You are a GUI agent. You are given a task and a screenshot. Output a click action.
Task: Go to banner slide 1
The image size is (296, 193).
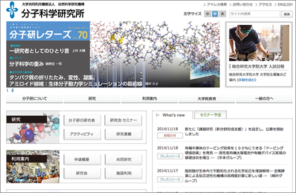click(x=7, y=90)
